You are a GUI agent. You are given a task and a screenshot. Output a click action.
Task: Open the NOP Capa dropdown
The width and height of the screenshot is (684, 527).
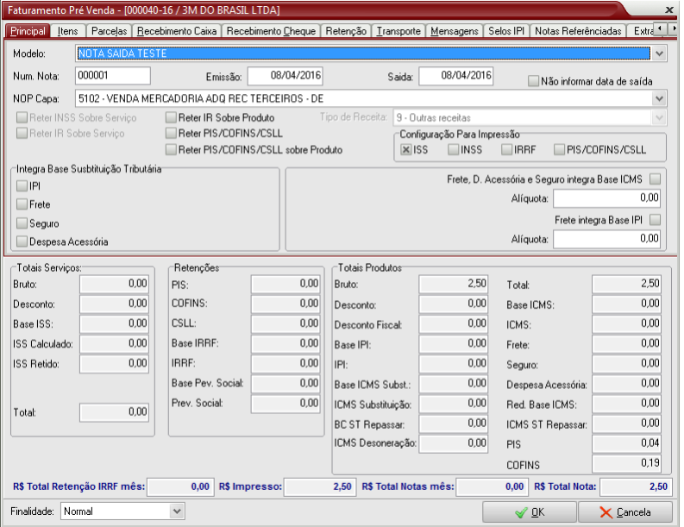(x=660, y=98)
